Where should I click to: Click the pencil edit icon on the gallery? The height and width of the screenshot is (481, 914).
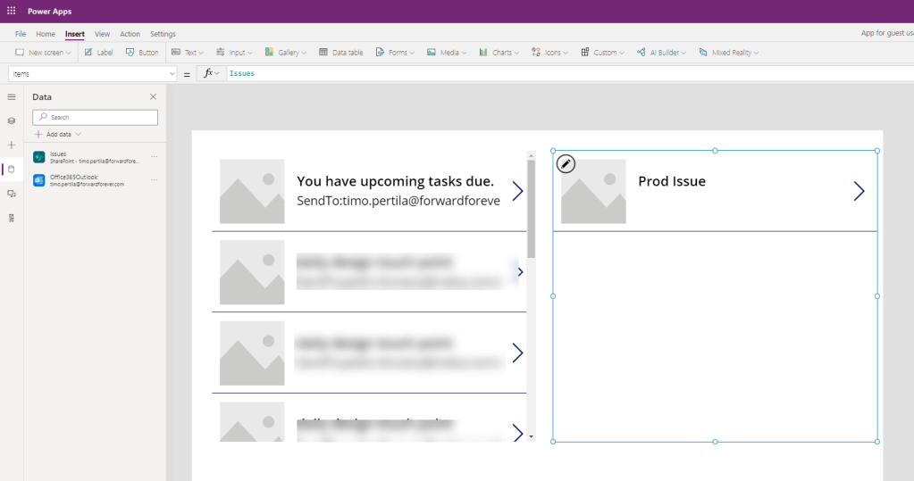(x=566, y=164)
